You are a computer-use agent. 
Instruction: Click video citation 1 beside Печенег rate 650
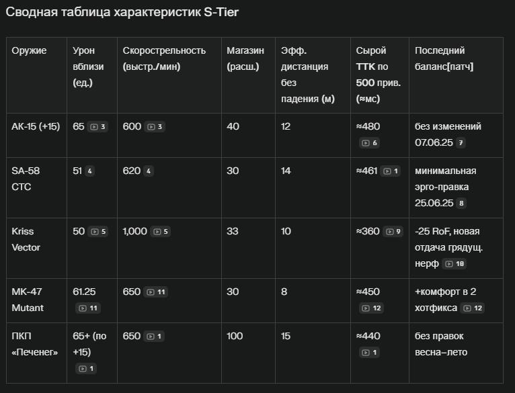pos(154,336)
